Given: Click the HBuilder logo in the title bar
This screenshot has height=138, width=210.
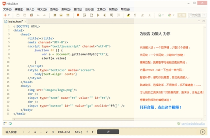Looking at the screenshot, I should [x=4, y=4].
